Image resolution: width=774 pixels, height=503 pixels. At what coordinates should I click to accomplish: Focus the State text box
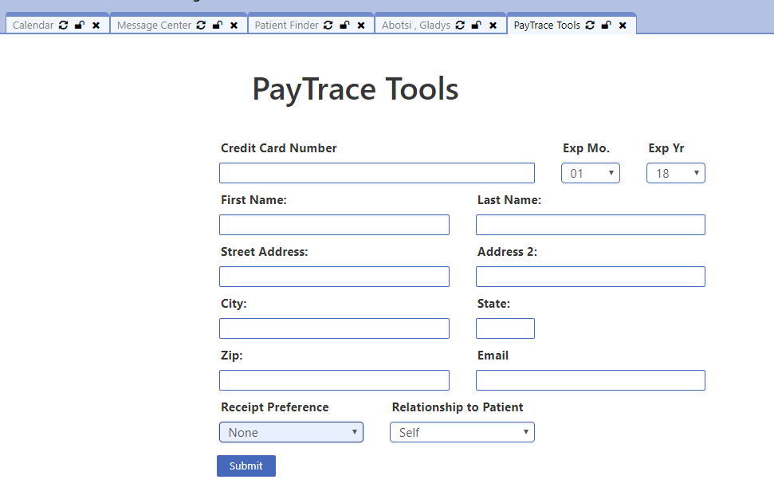505,328
